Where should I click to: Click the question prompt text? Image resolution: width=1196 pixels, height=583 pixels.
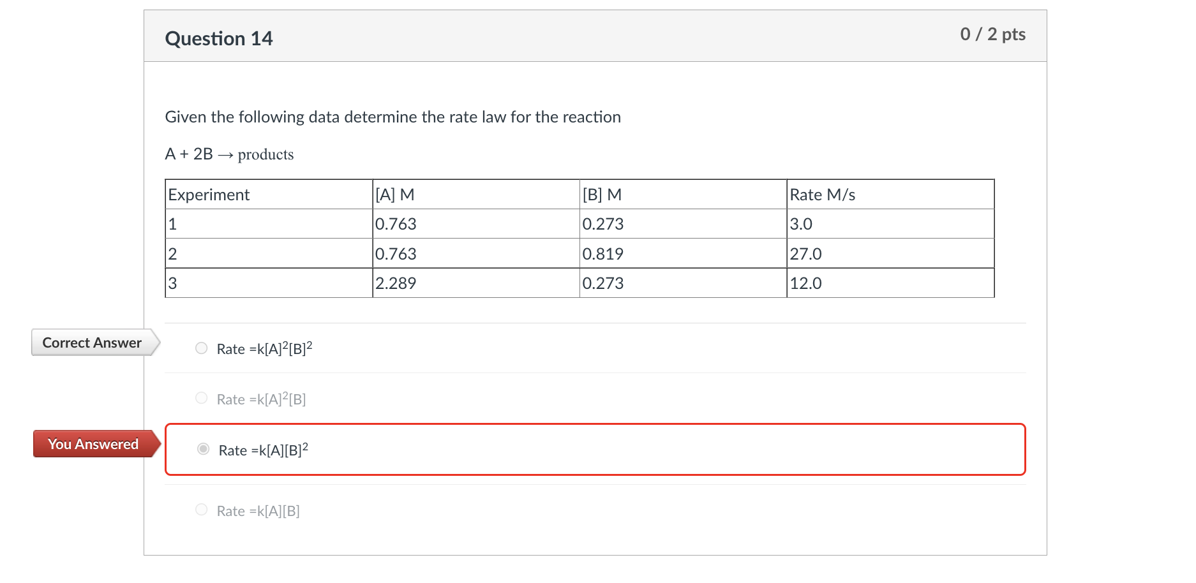point(393,117)
